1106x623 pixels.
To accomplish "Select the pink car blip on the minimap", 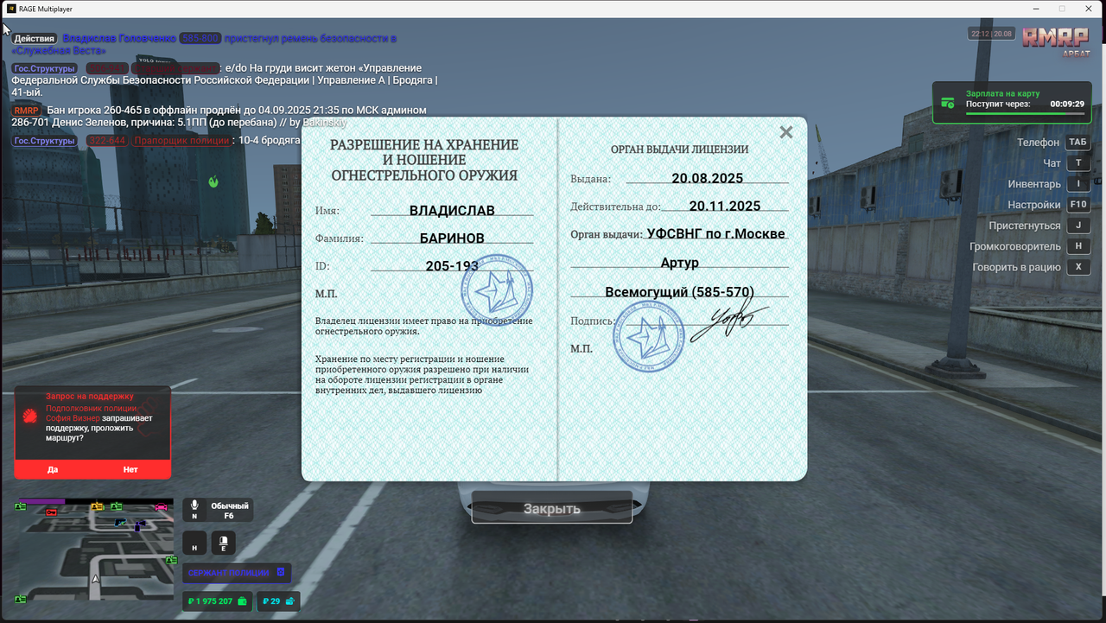I will coord(162,506).
